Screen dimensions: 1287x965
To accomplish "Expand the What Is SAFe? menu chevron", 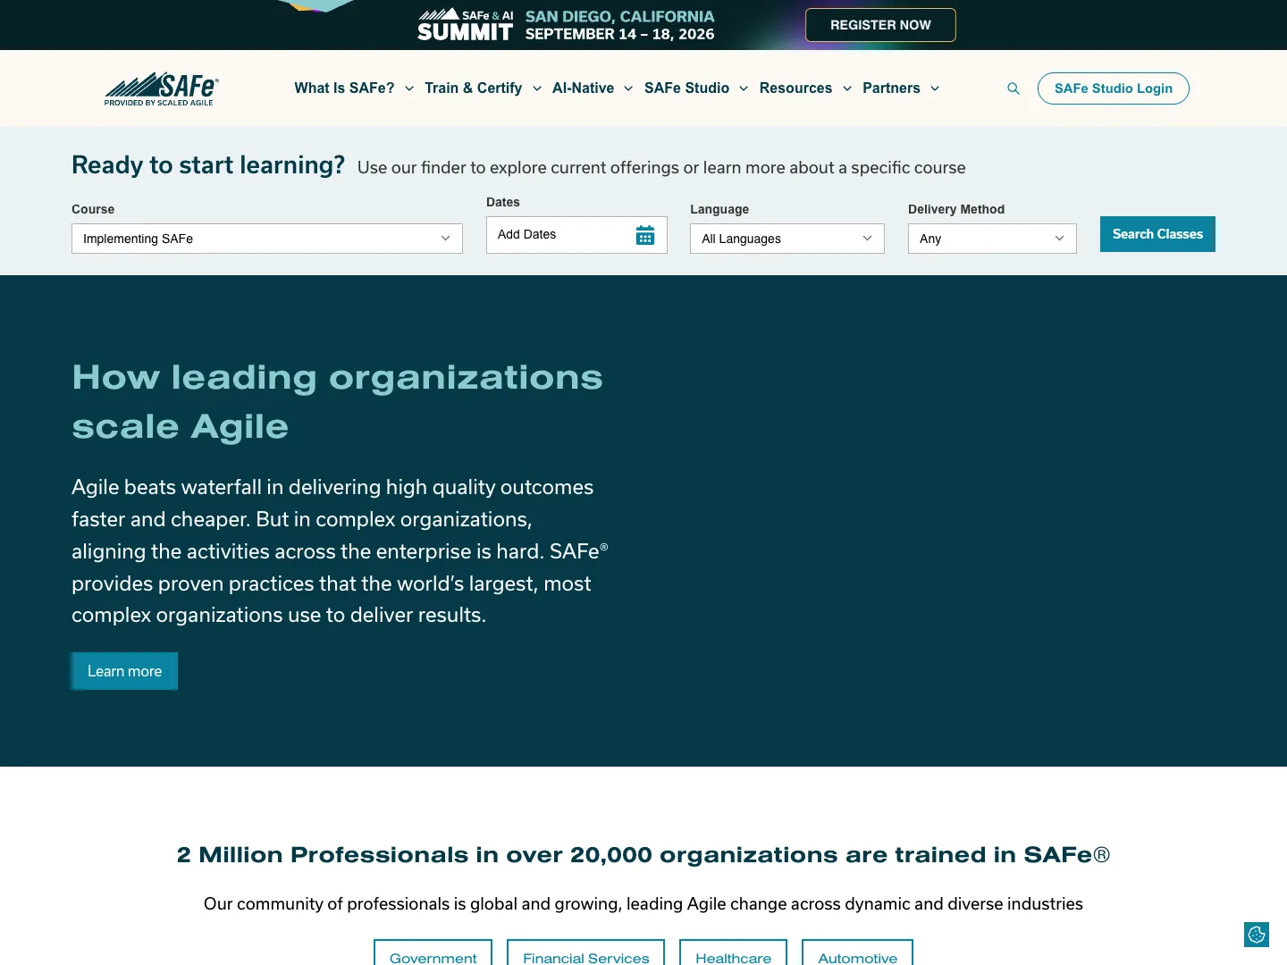I will (409, 88).
